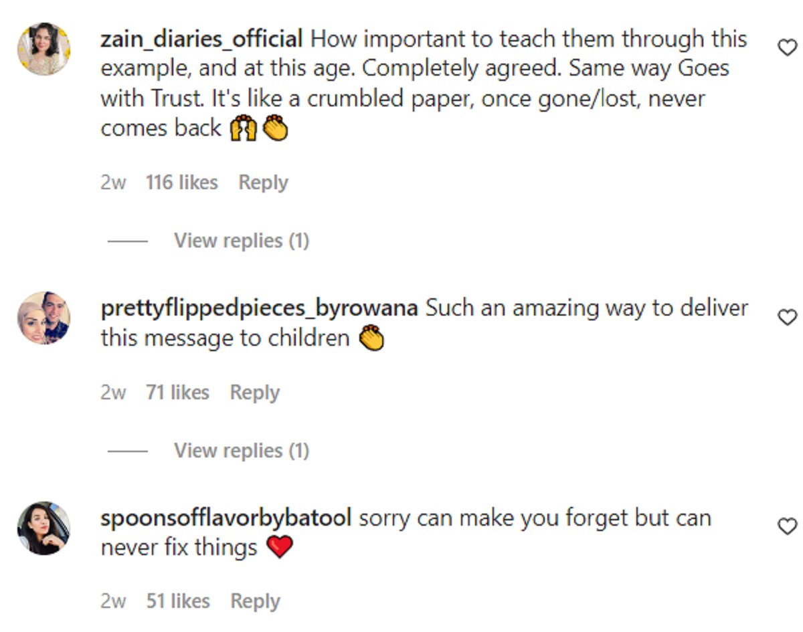The image size is (803, 632).
Task: Like spoonsofflavorbybatool's comment with heart
Action: coord(788,526)
